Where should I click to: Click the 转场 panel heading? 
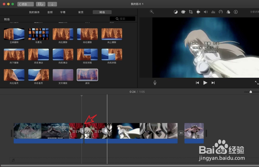point(7,19)
